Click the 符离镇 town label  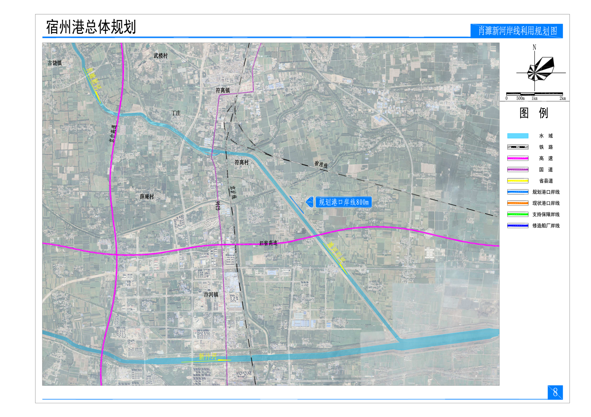tap(223, 90)
